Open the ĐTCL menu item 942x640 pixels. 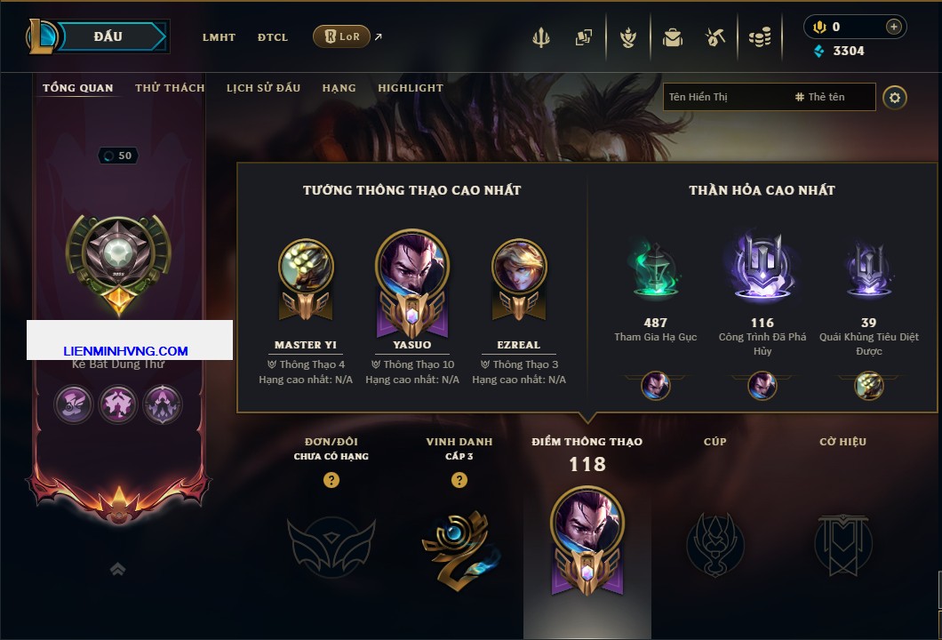(x=273, y=37)
